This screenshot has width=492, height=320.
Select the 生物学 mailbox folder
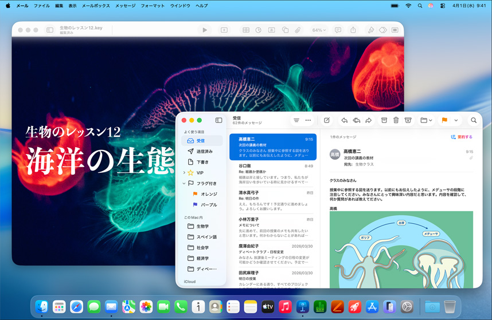tap(202, 226)
